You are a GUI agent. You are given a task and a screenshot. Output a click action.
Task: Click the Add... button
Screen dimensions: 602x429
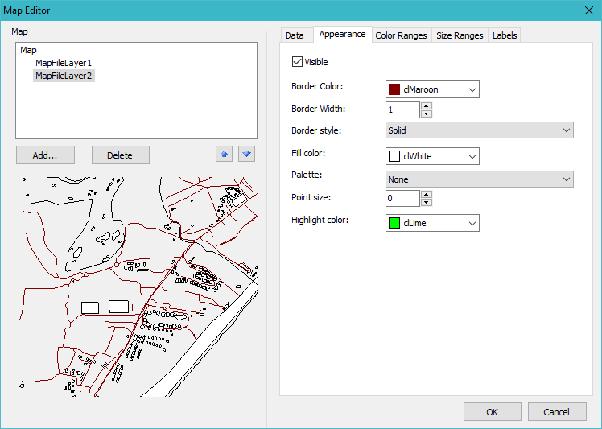(43, 155)
